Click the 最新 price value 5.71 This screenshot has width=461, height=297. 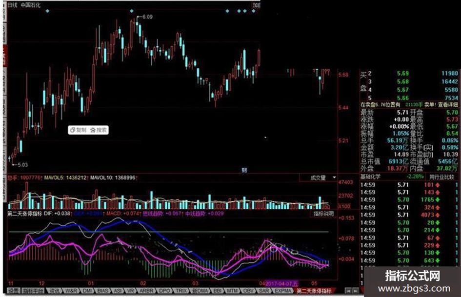(403, 112)
